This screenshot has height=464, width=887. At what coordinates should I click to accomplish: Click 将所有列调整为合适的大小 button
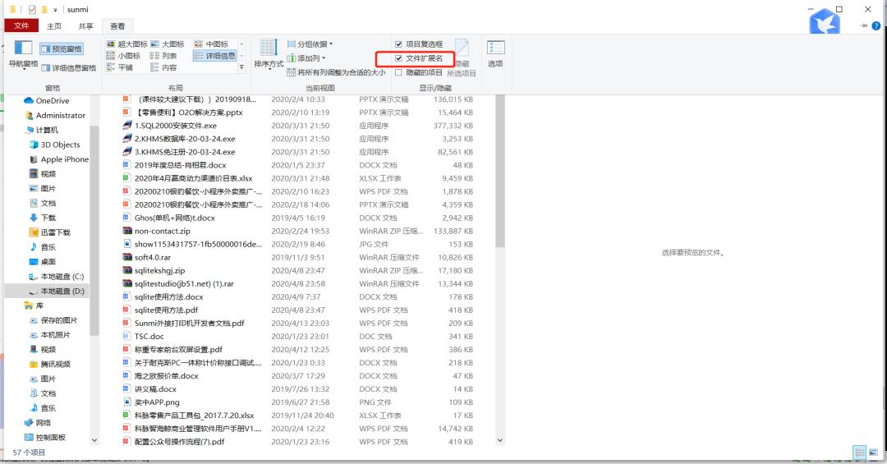[x=336, y=72]
